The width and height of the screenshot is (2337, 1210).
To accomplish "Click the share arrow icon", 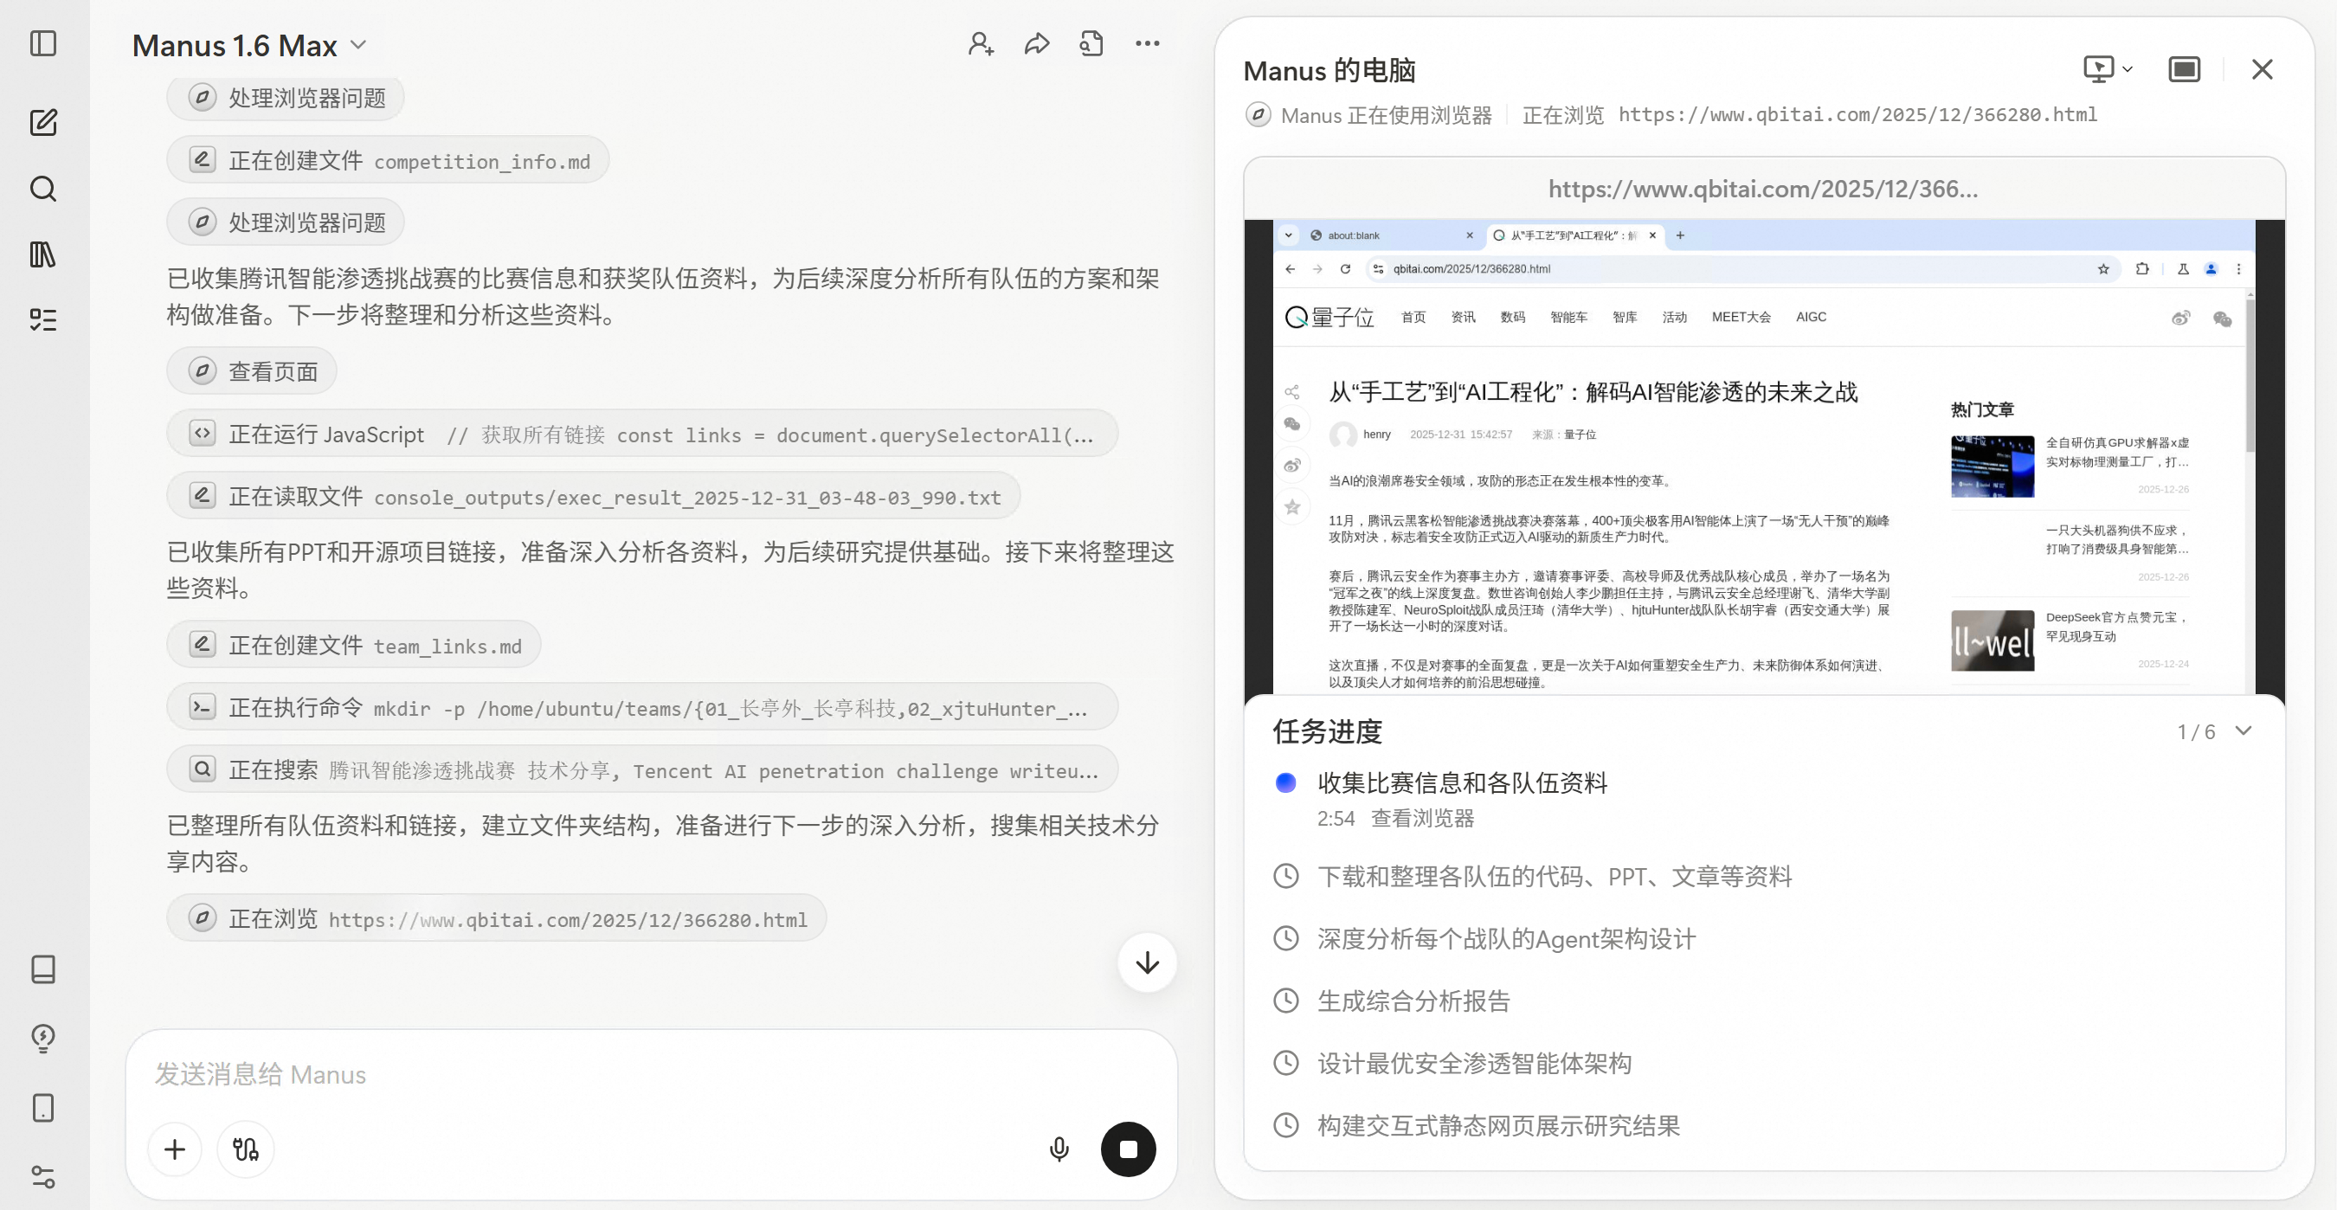I will pos(1036,43).
